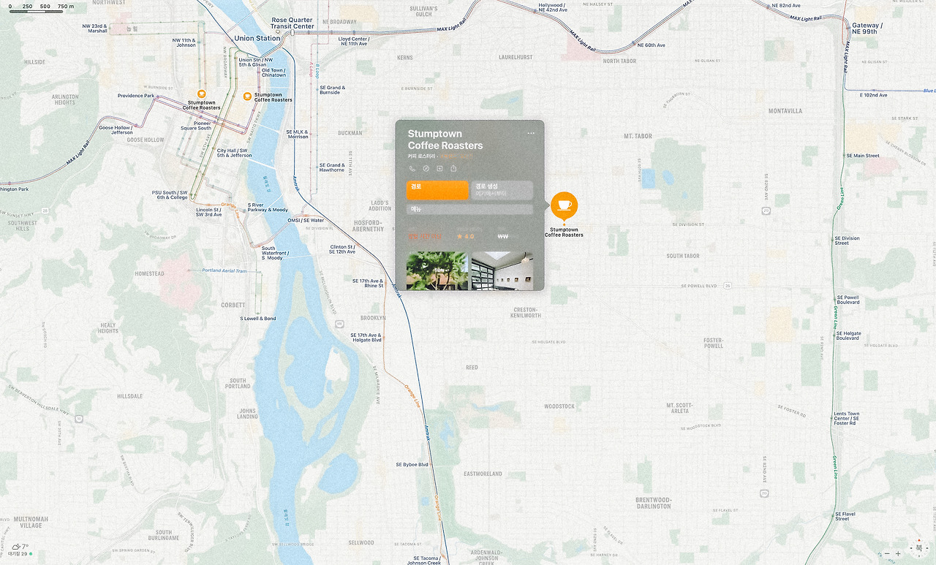The width and height of the screenshot is (936, 565).
Task: Click the zoom out minus button
Action: (887, 554)
